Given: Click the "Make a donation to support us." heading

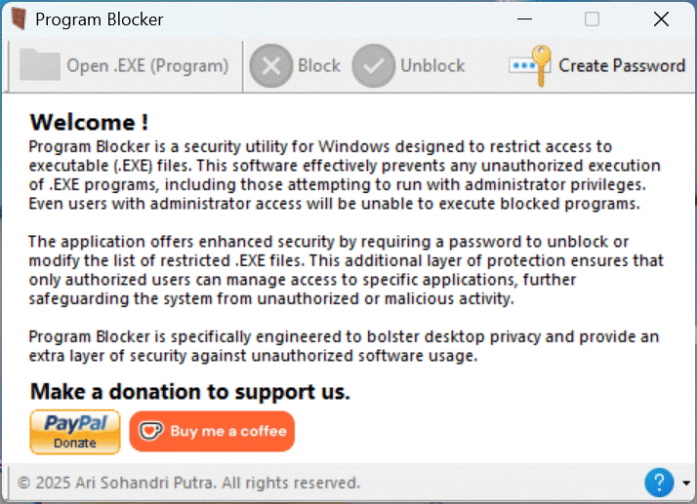Looking at the screenshot, I should click(x=190, y=392).
